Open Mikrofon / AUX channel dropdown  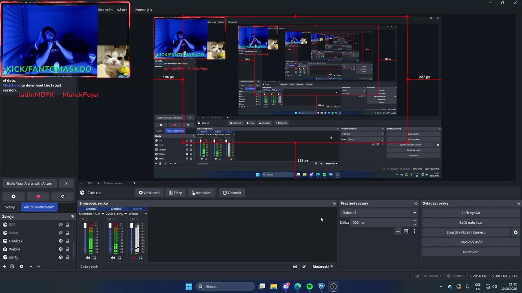click(x=102, y=214)
